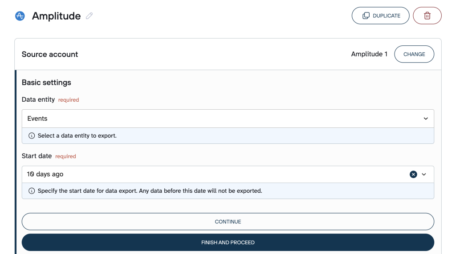Delete the destination with the trash icon
The image size is (456, 254).
(x=427, y=16)
